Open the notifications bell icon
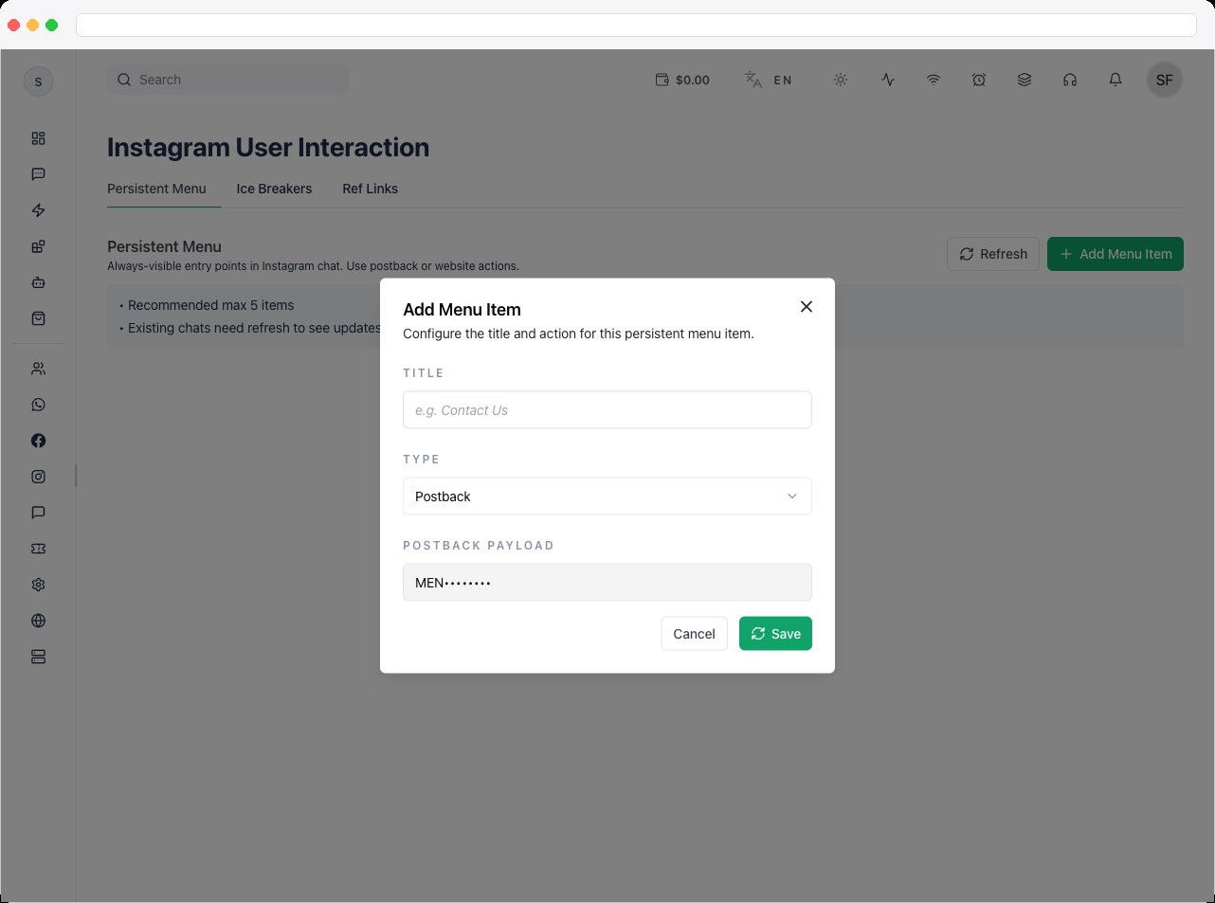The height and width of the screenshot is (903, 1215). pyautogui.click(x=1115, y=81)
